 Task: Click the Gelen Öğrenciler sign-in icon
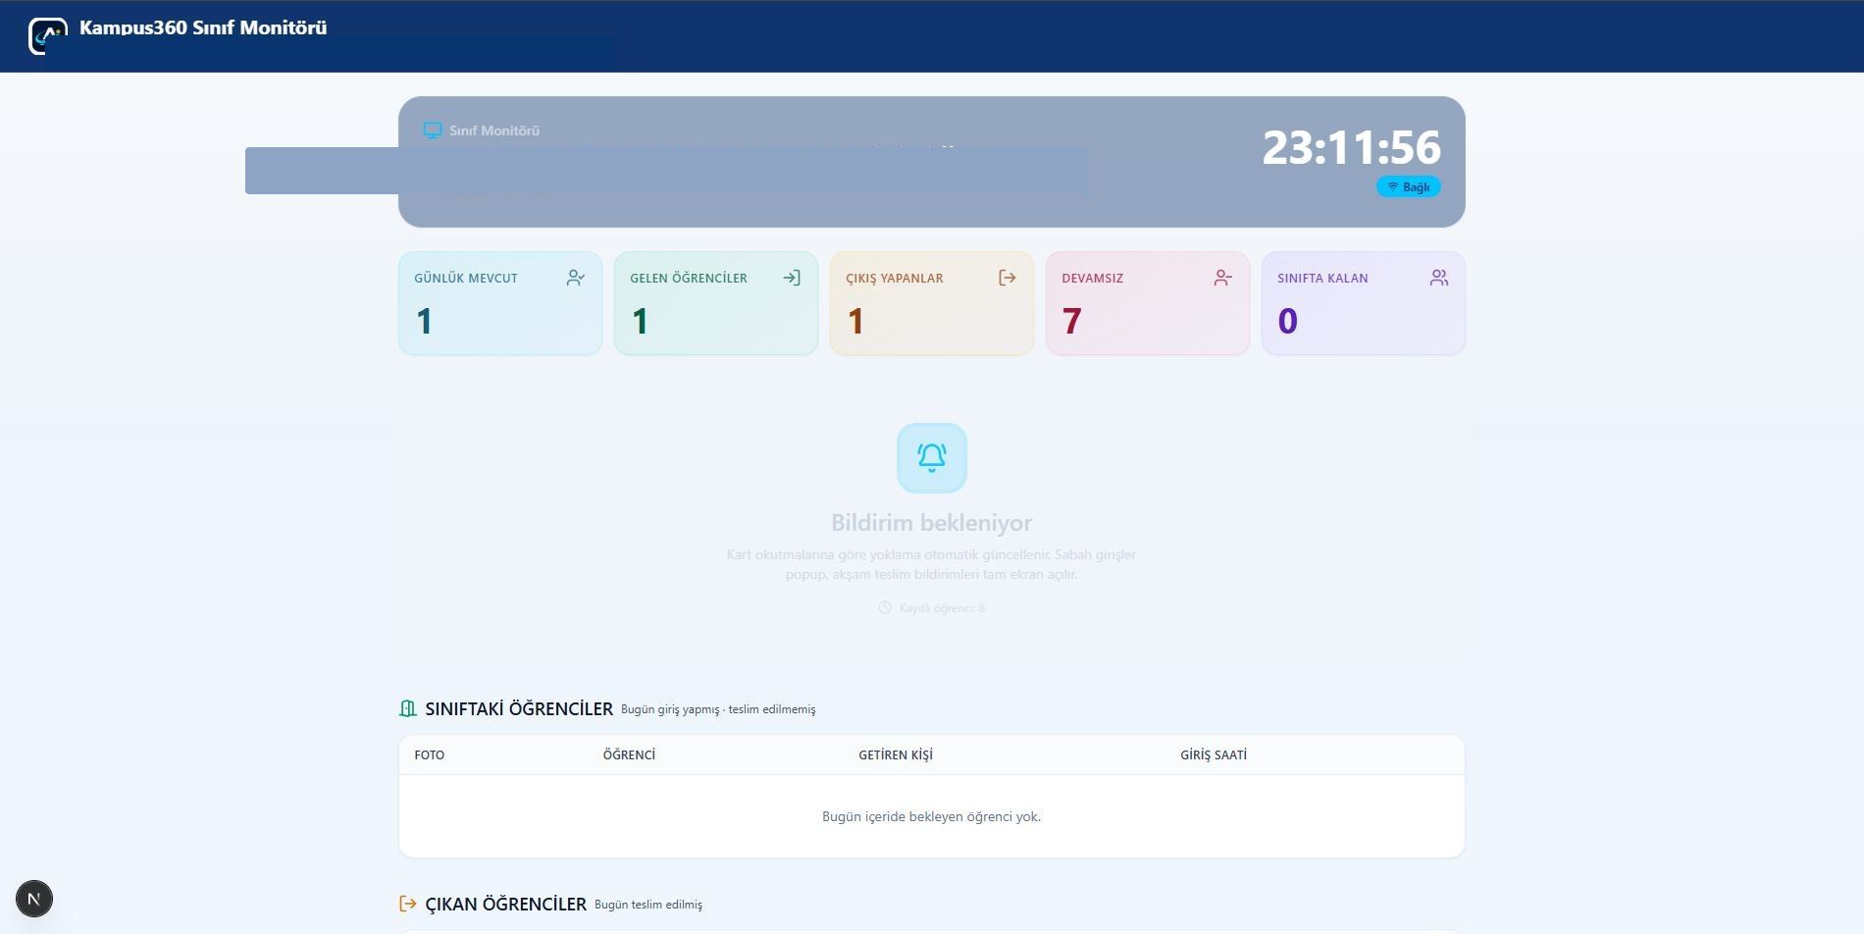pyautogui.click(x=792, y=278)
